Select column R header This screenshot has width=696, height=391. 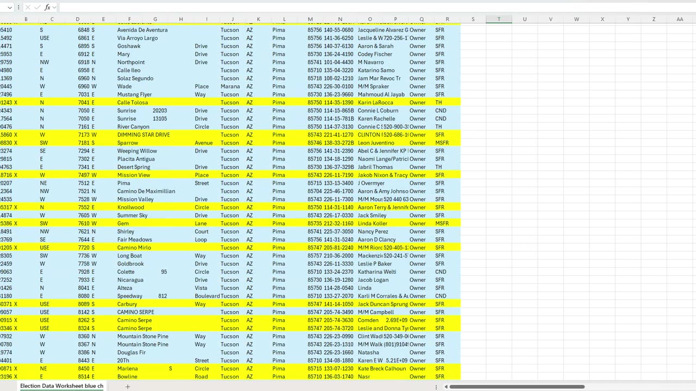point(448,20)
